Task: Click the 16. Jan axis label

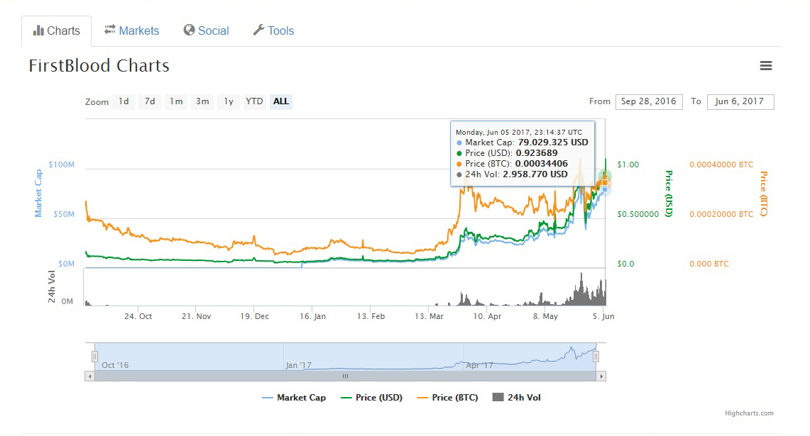Action: tap(312, 316)
